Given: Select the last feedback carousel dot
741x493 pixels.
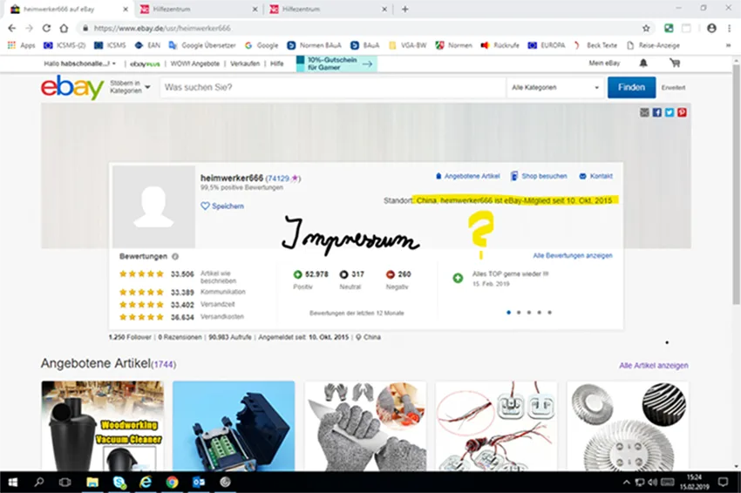Looking at the screenshot, I should coord(549,313).
